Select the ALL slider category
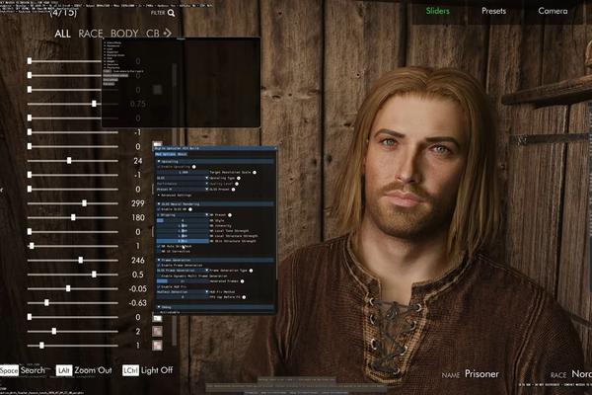The width and height of the screenshot is (592, 395). coord(62,34)
